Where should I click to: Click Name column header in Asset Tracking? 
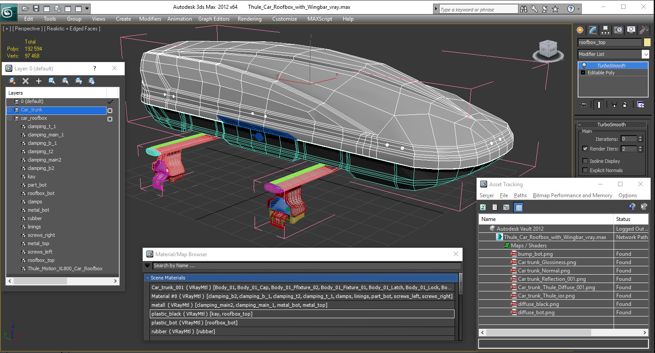pos(546,219)
